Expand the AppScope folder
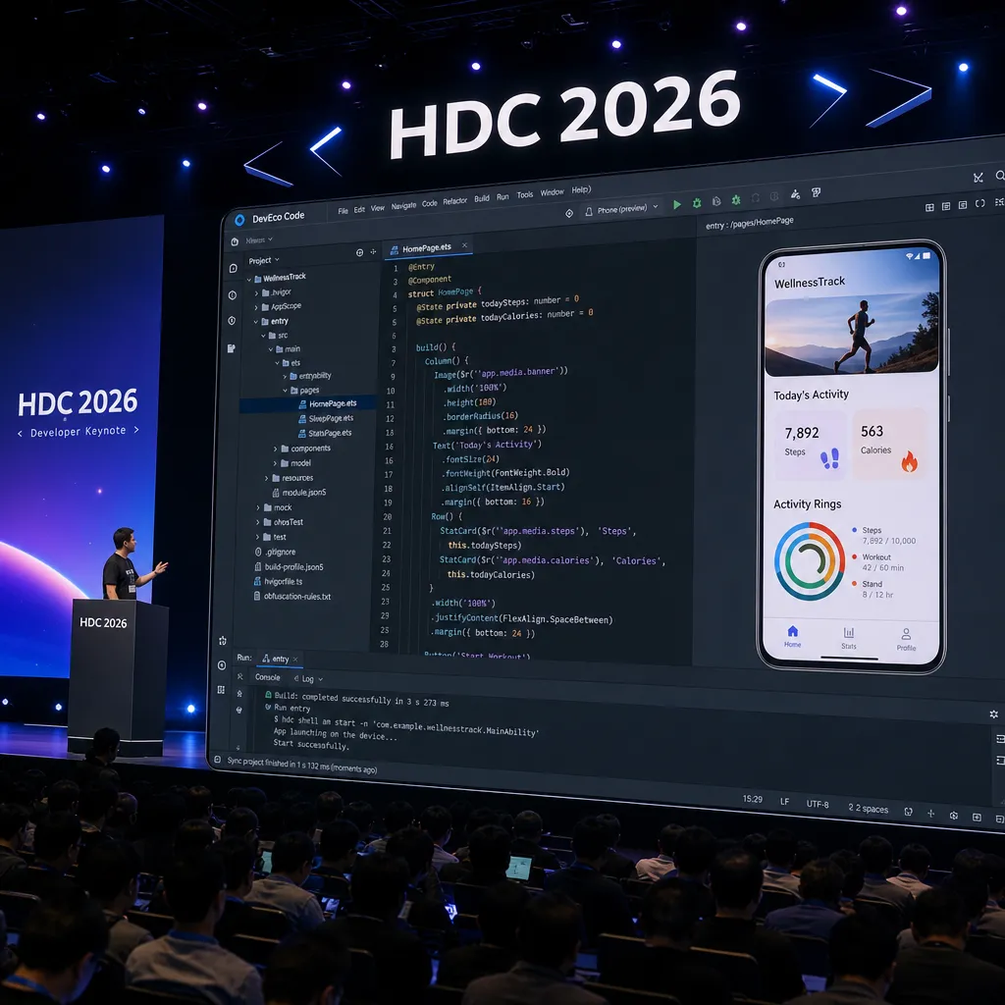Viewport: 1005px width, 1005px height. point(256,307)
